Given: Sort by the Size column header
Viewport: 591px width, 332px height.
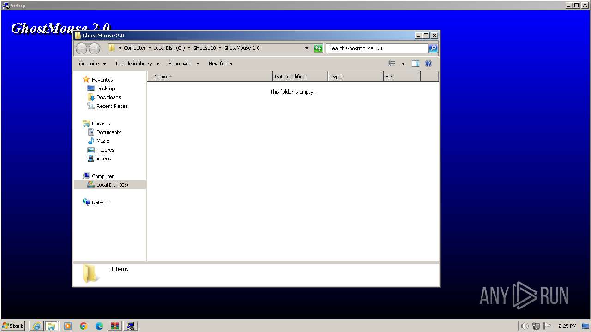Looking at the screenshot, I should coord(402,77).
